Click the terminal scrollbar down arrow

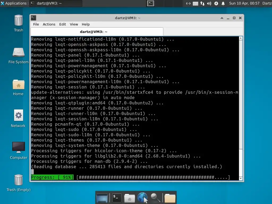click(241, 178)
